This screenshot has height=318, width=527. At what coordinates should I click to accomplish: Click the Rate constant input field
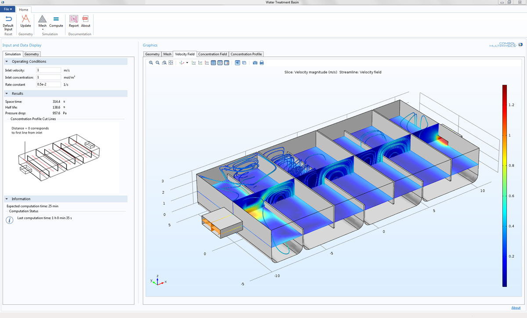48,84
